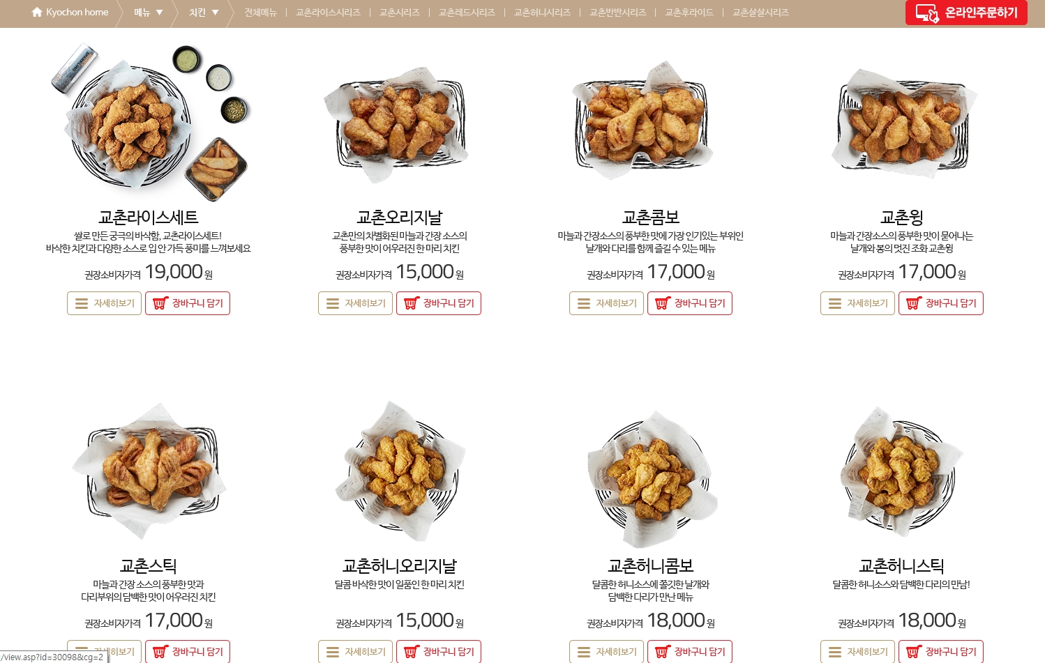Open the 전체메뉴 tab
Image resolution: width=1045 pixels, height=663 pixels.
(x=261, y=13)
